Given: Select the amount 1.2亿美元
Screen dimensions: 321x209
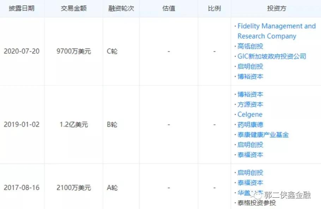Looking at the screenshot, I should click(74, 124).
